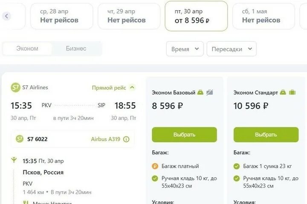Open the Пересадки filter dropdown
307x204 pixels.
[231, 49]
